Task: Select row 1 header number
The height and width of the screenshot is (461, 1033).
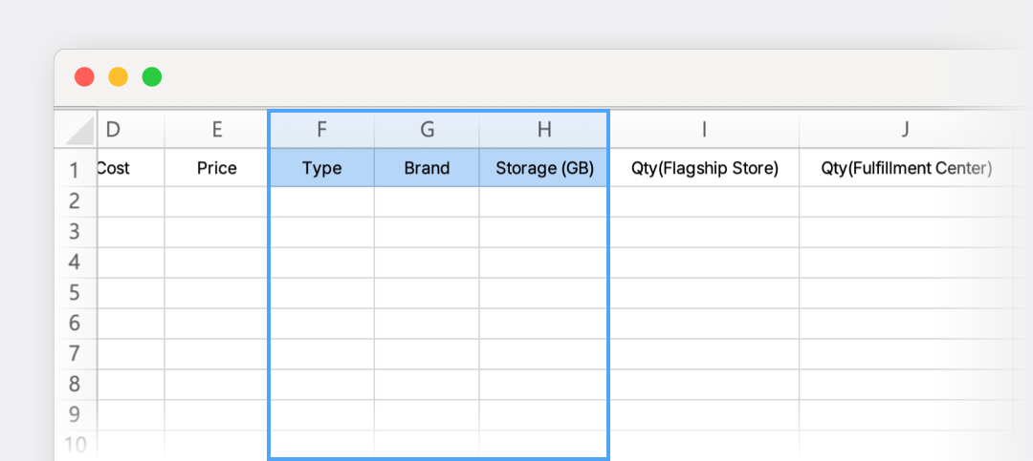Action: coord(76,170)
